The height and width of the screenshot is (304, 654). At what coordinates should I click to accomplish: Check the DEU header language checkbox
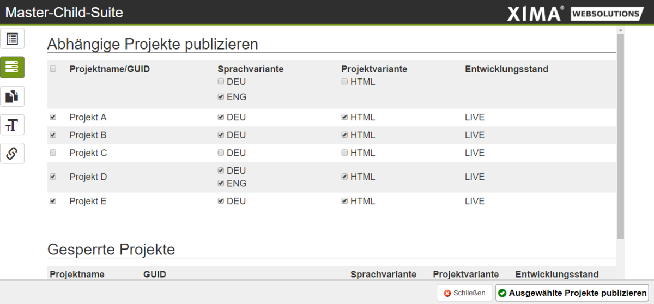pos(221,82)
